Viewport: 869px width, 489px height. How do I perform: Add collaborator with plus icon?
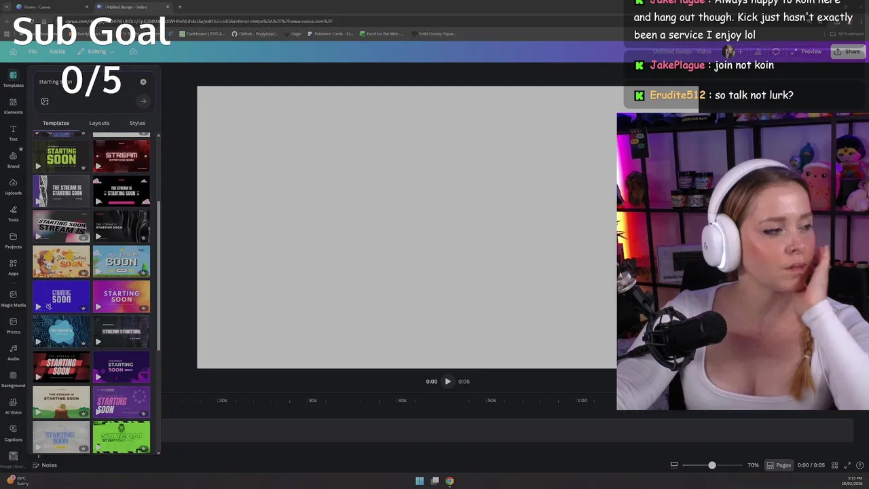click(x=740, y=52)
